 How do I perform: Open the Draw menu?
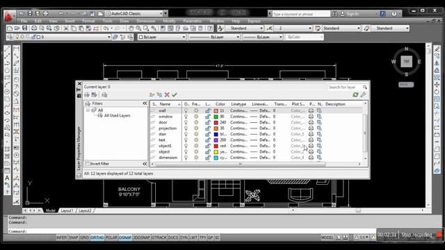pos(124,21)
